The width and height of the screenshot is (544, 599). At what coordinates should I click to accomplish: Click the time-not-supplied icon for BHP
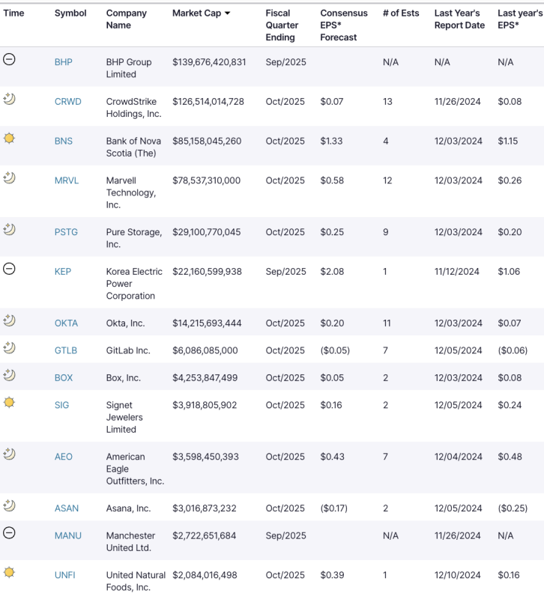[x=9, y=60]
